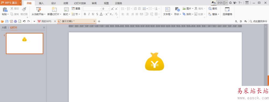Align text left in paragraph group

pyautogui.click(x=123, y=14)
